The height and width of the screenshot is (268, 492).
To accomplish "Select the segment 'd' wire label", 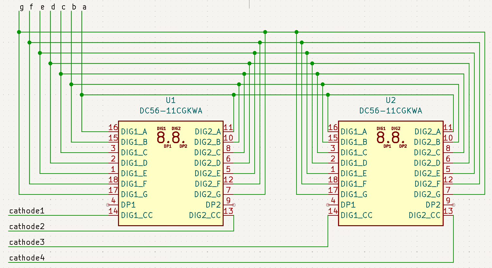I will [x=53, y=7].
